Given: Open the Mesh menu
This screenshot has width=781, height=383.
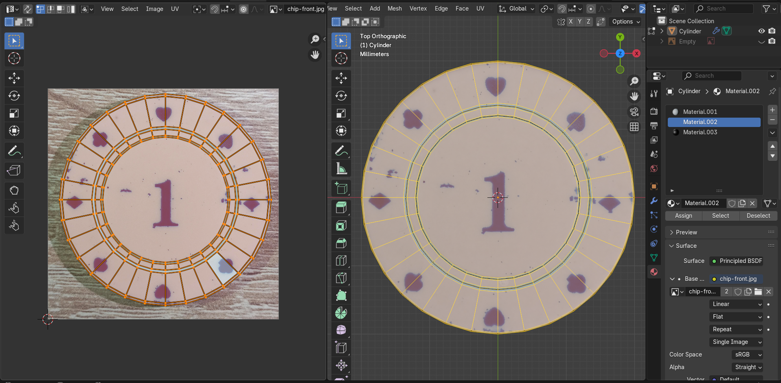Looking at the screenshot, I should coord(394,9).
